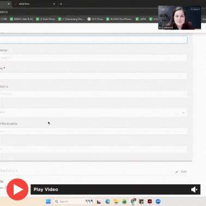This screenshot has height=206, width=206.
Task: Open a new browser tab
Action: click(x=61, y=4)
